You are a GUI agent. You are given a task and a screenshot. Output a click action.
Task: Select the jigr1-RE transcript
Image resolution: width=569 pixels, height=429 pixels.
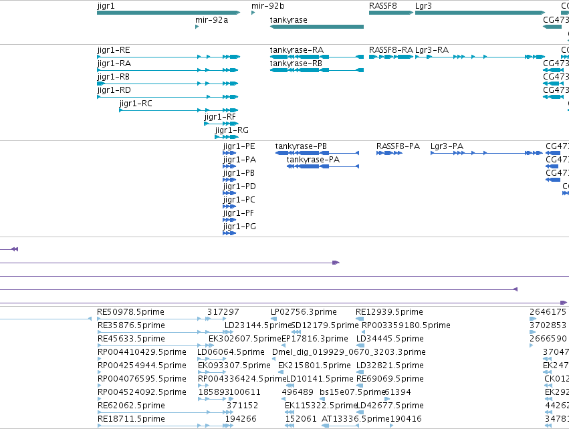(x=168, y=57)
